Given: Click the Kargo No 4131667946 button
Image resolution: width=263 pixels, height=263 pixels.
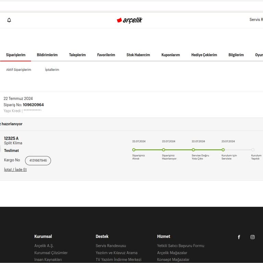Looking at the screenshot, I should [x=38, y=161].
